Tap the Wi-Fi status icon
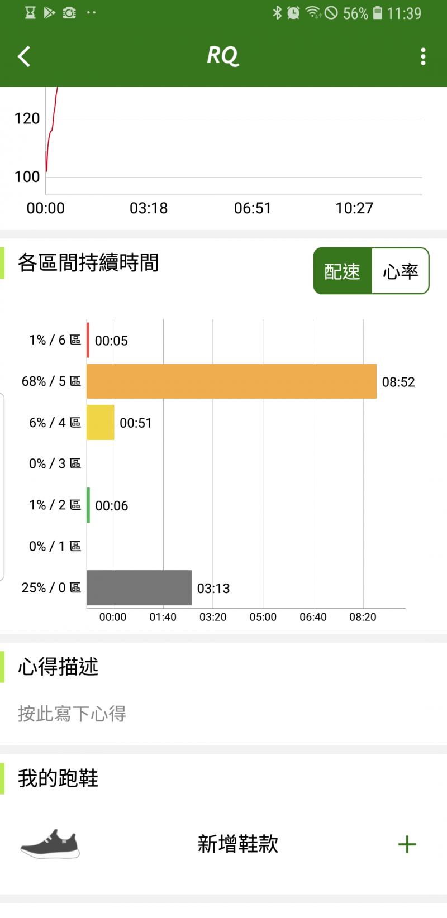447x918 pixels. (312, 13)
